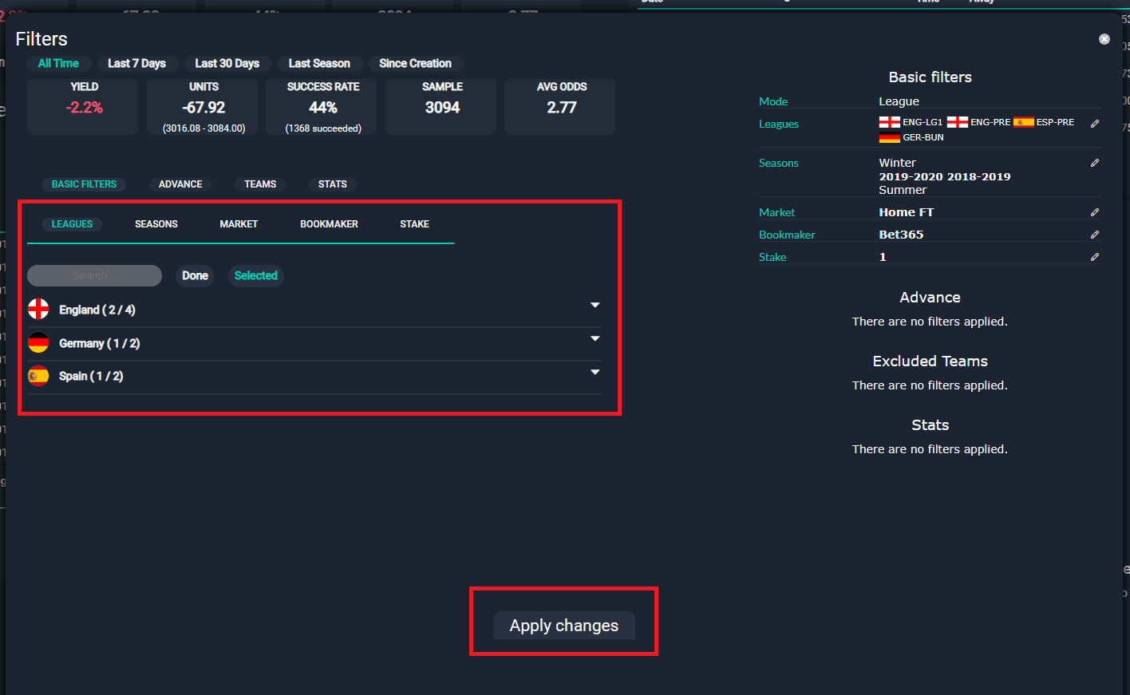The height and width of the screenshot is (695, 1130).
Task: Expand the Germany leagues list
Action: 595,339
